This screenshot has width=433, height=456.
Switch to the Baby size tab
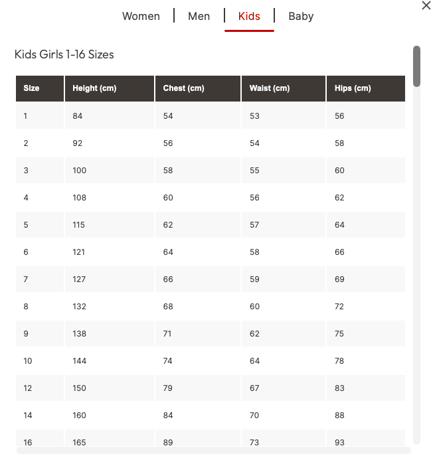301,17
